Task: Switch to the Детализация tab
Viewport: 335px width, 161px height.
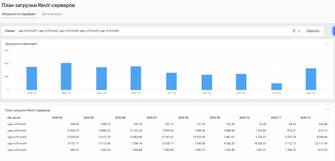Action: pos(52,14)
